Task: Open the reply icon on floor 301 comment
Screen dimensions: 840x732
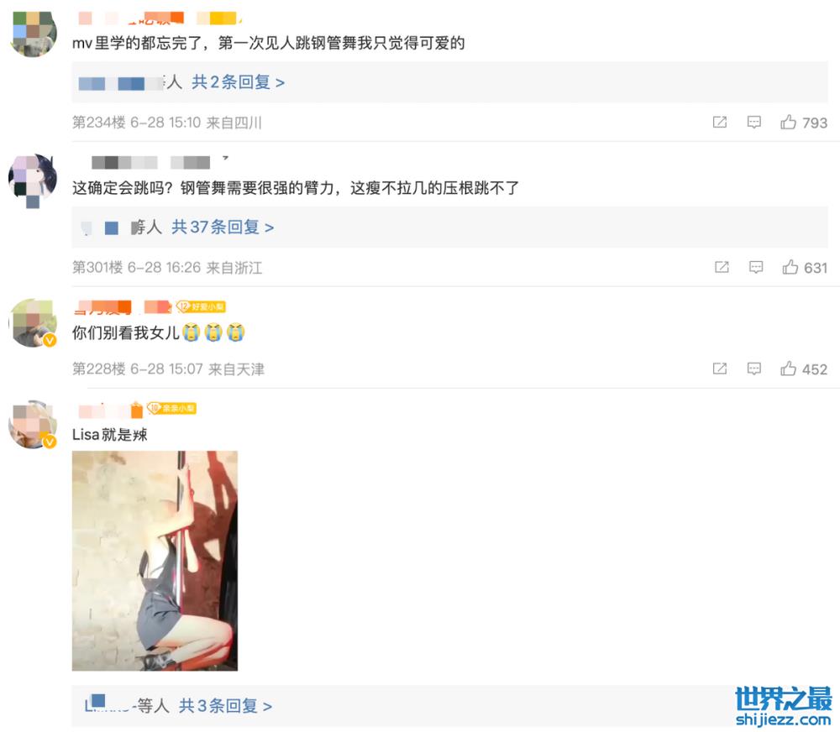Action: [756, 267]
